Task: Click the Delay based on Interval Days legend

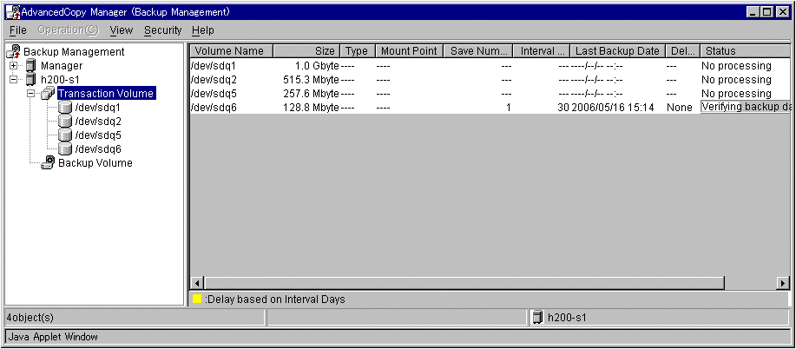Action: click(274, 300)
